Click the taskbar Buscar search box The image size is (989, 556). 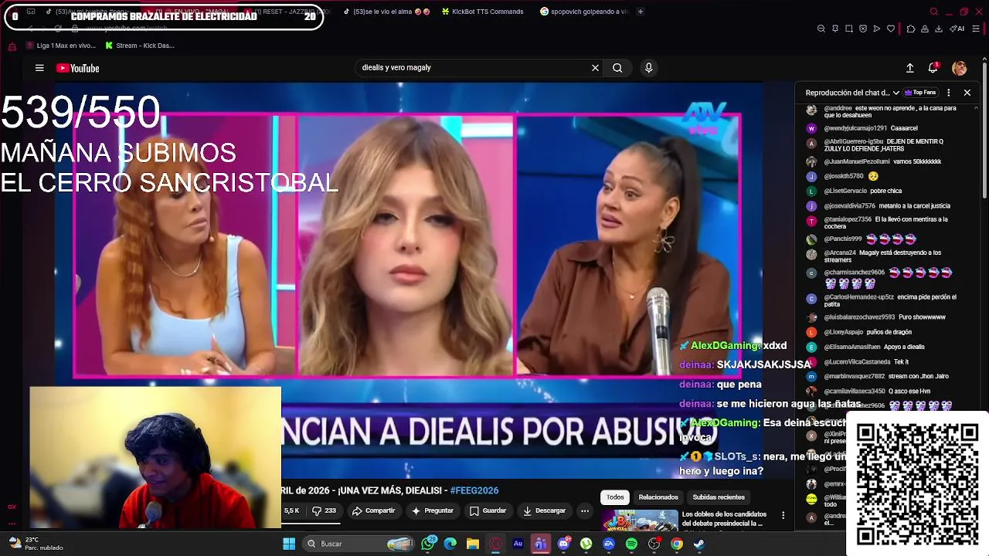(x=359, y=544)
